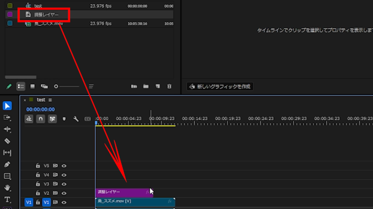The width and height of the screenshot is (373, 209).
Task: Delete selected item with trash icon
Action: 169,86
